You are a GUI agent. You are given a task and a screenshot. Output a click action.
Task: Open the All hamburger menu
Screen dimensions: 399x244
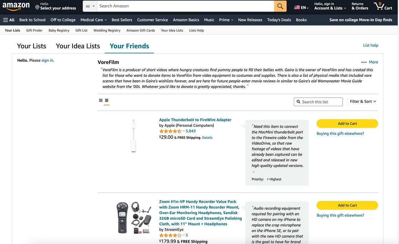pyautogui.click(x=9, y=20)
